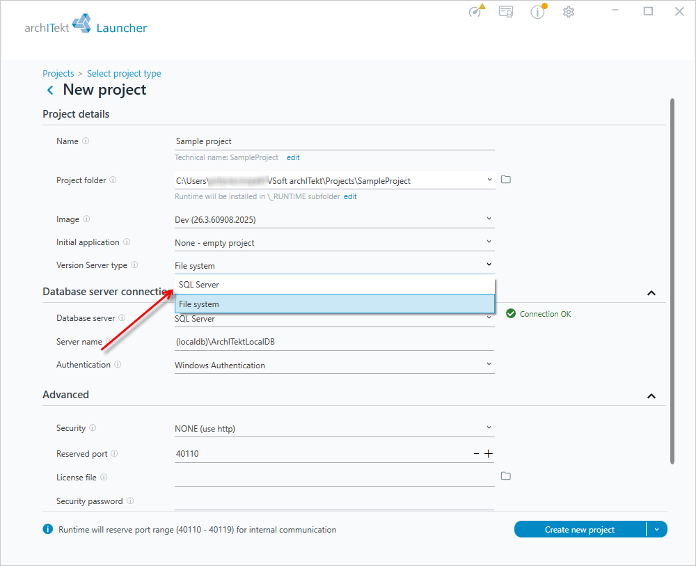Show info tooltip for Name field

(x=86, y=141)
